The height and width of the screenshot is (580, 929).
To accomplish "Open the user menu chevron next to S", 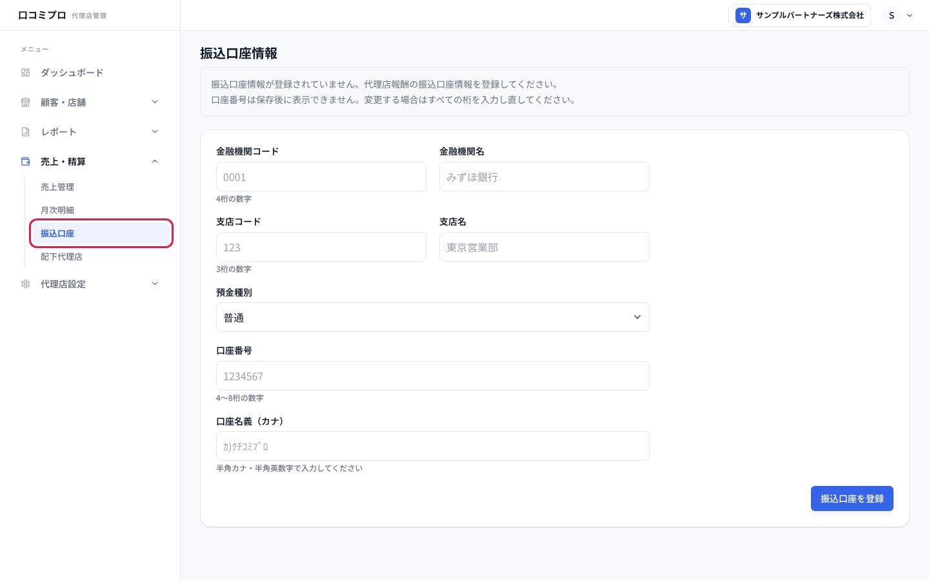I will coord(910,15).
